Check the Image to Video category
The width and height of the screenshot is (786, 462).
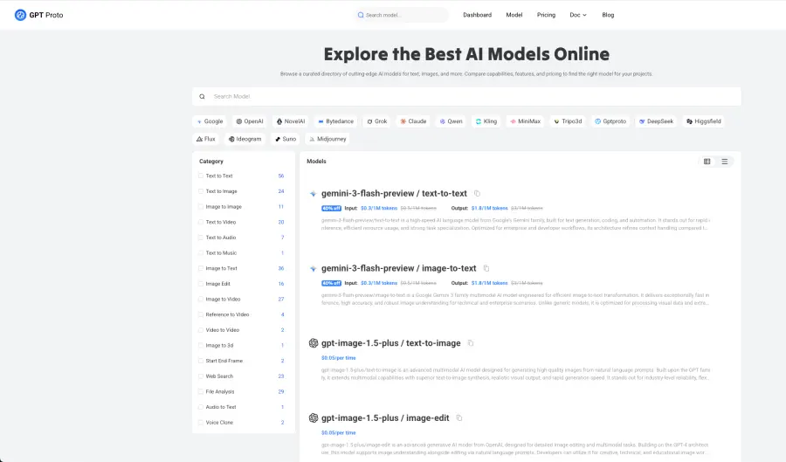point(201,300)
